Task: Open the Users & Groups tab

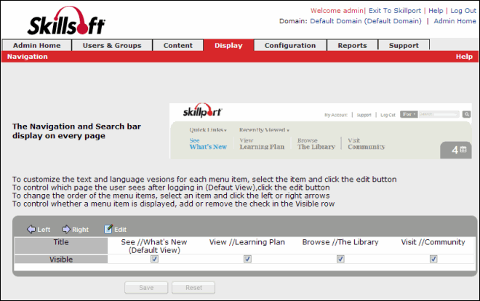Action: pyautogui.click(x=112, y=45)
